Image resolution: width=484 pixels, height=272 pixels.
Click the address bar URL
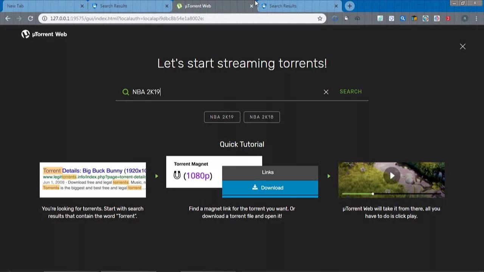click(127, 19)
